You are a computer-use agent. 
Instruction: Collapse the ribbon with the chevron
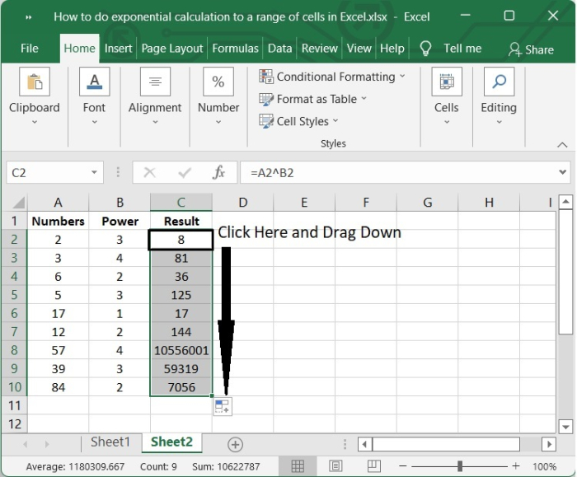562,145
